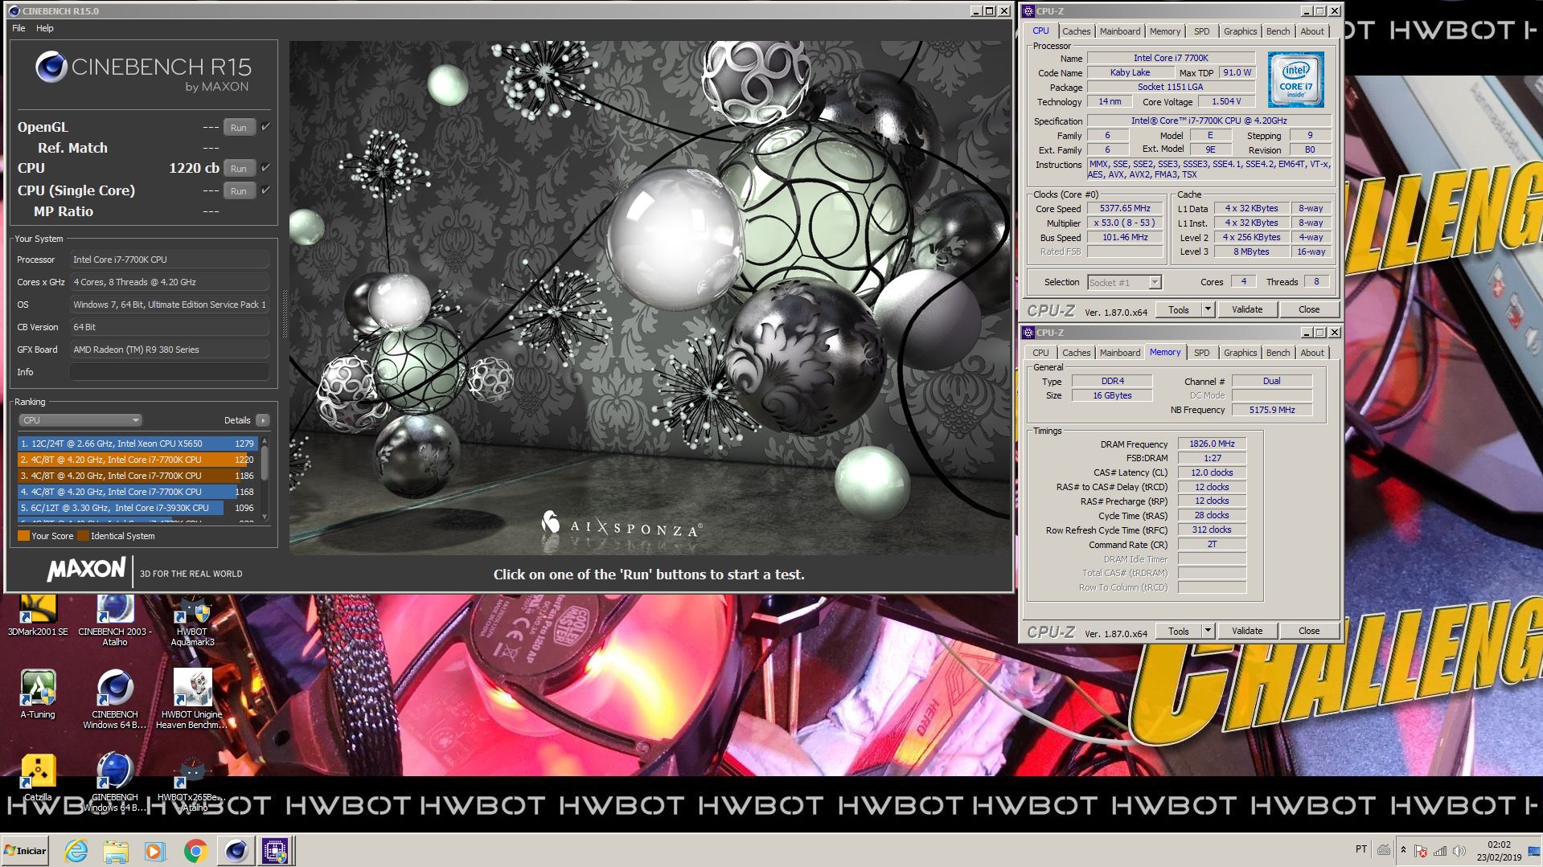The height and width of the screenshot is (867, 1543).
Task: Open the Action Center flag tray icon
Action: (x=1421, y=851)
